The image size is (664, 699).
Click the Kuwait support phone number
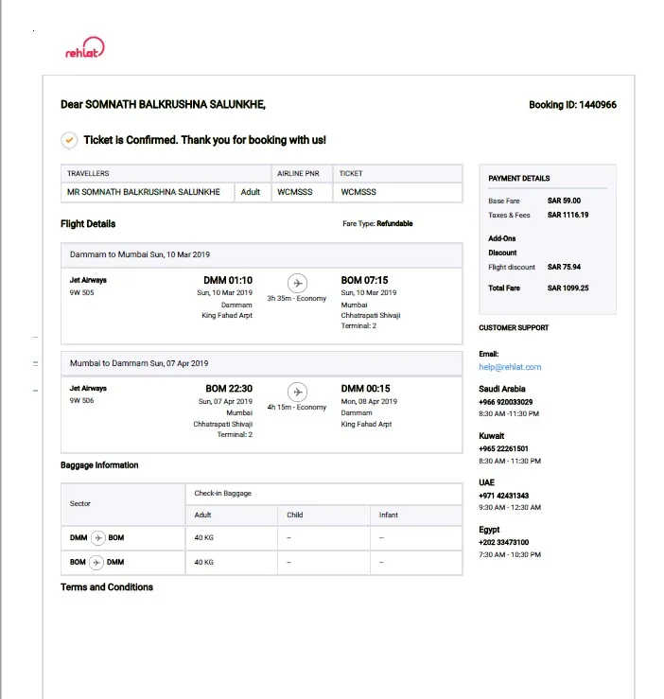[503, 449]
